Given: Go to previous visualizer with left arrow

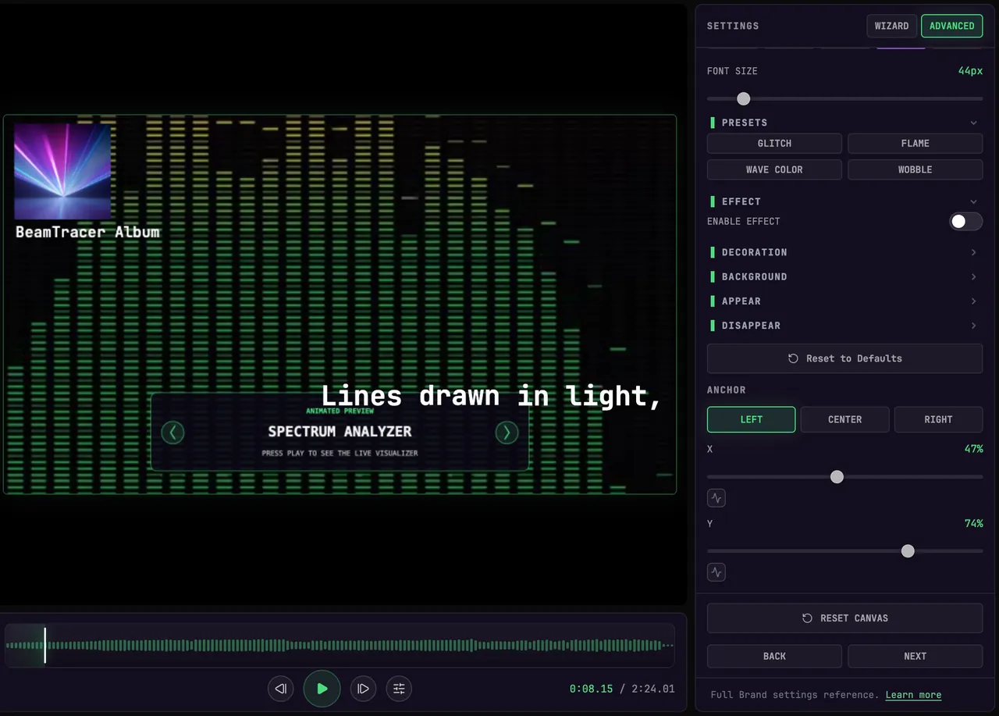Looking at the screenshot, I should [172, 432].
